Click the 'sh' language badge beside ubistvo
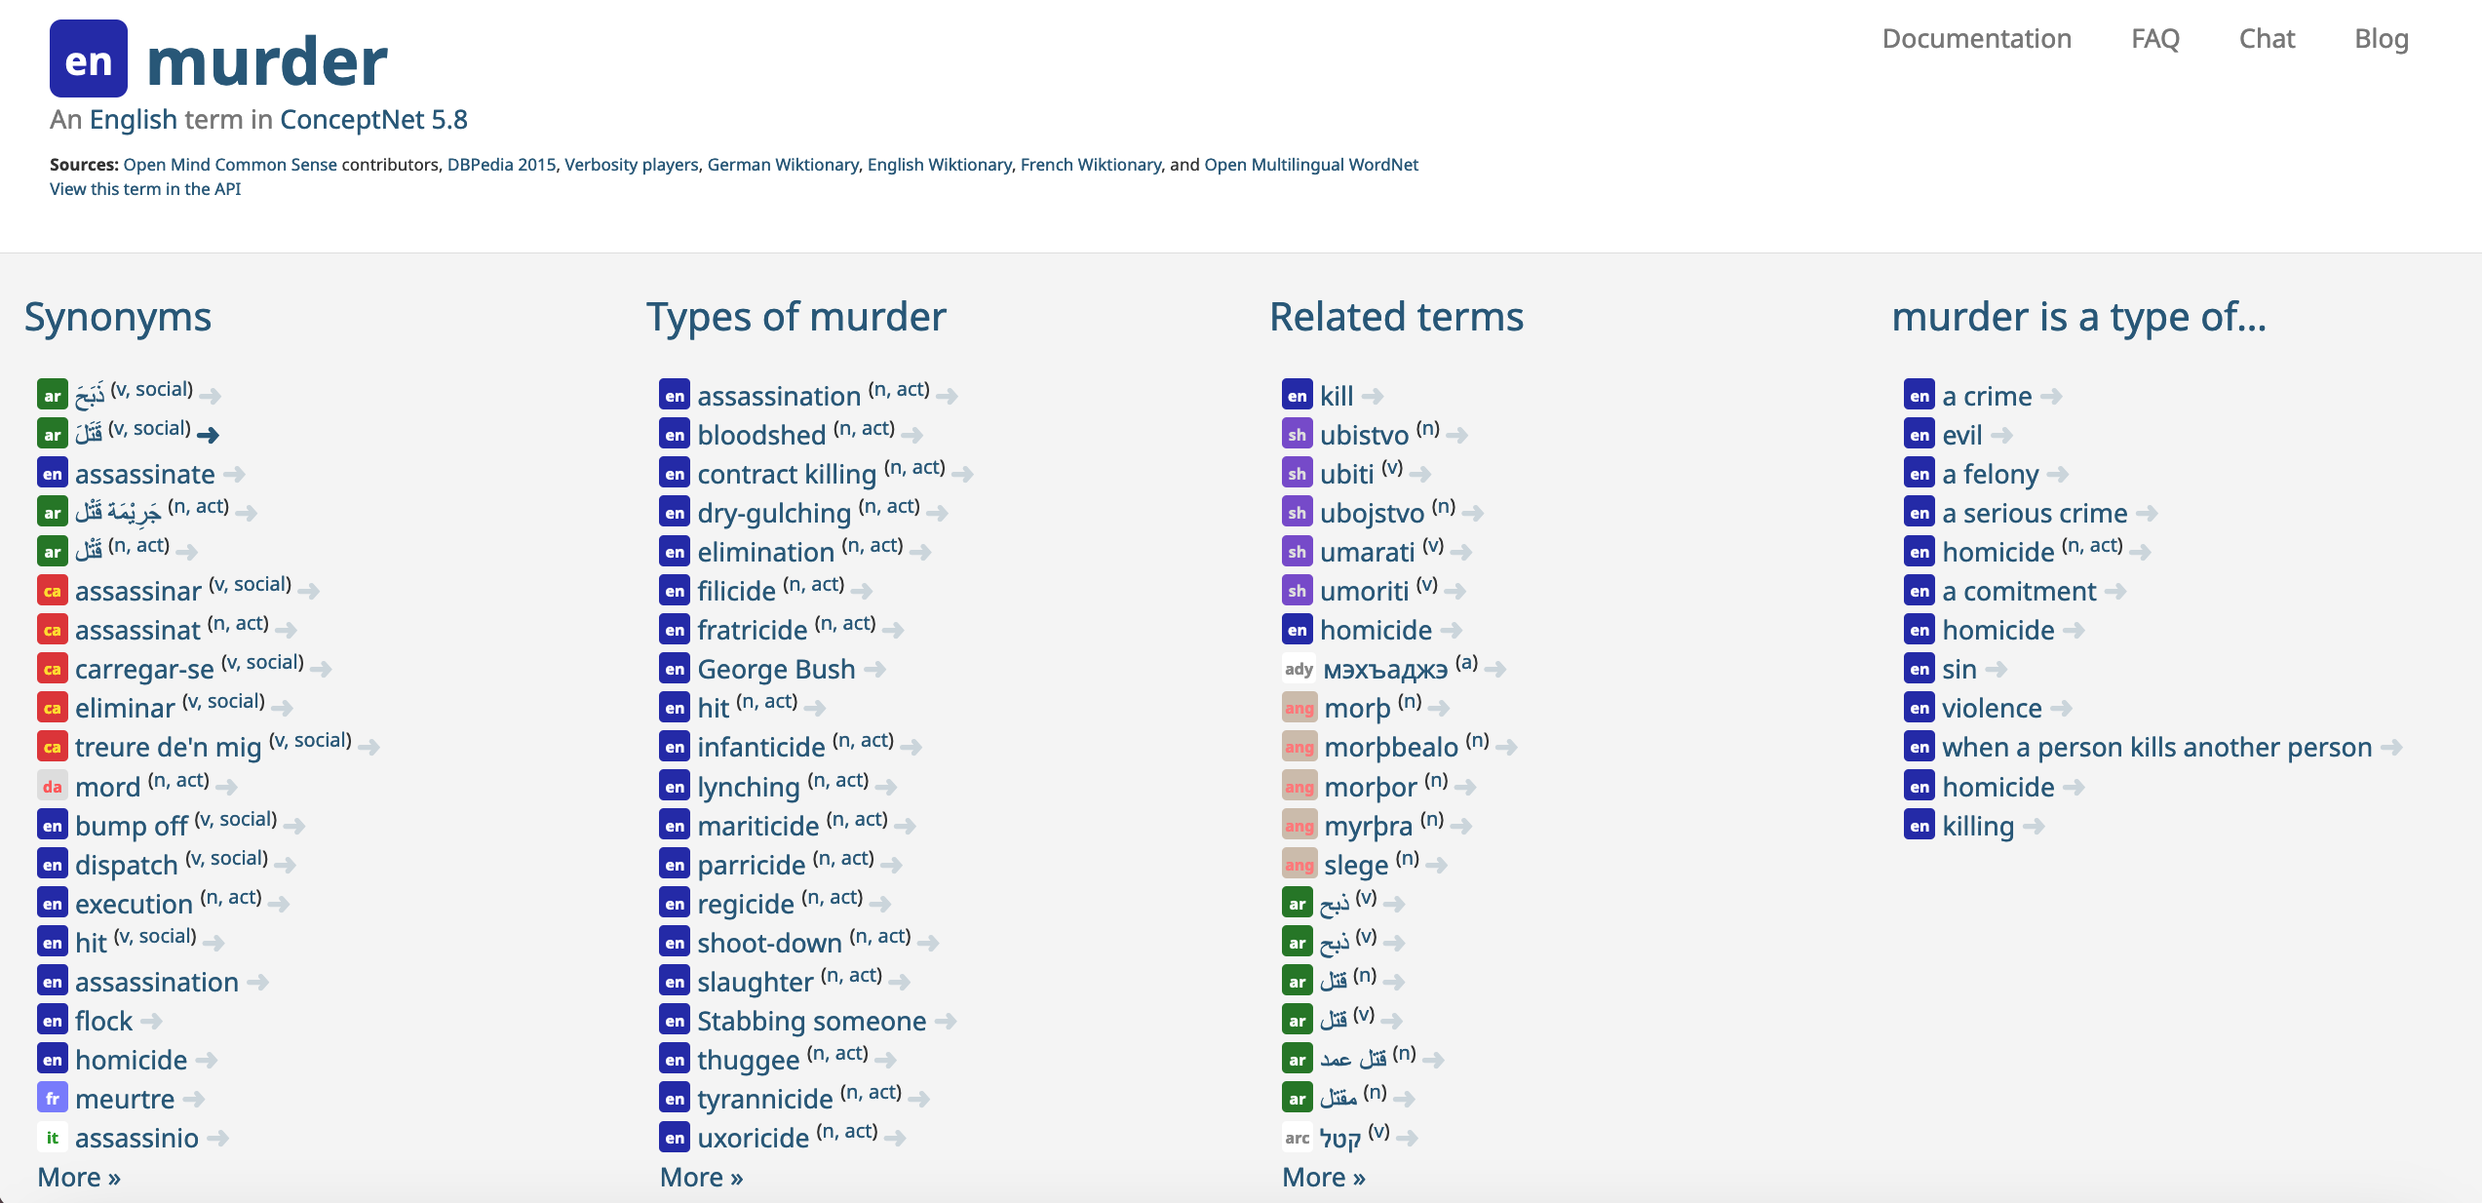This screenshot has height=1203, width=2482. 1297,435
